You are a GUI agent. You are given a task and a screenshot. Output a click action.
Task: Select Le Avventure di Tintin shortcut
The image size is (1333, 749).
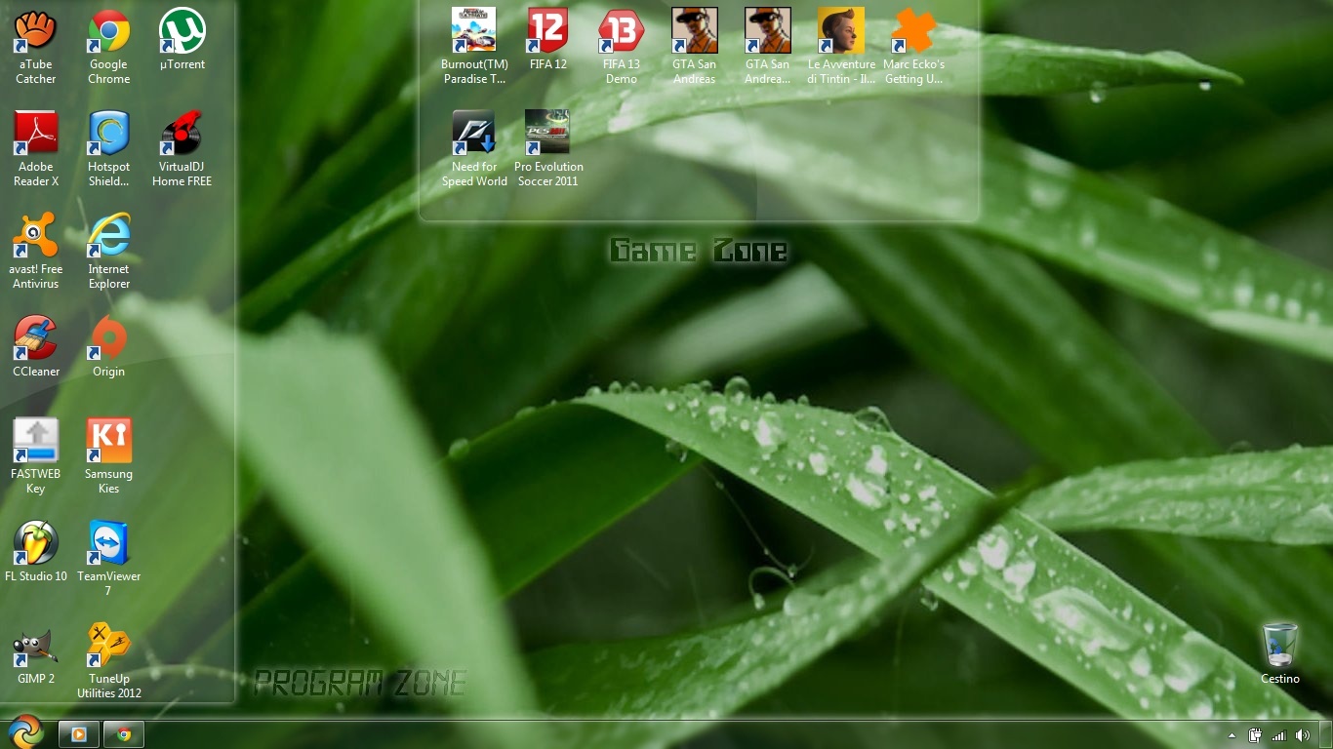tap(841, 47)
